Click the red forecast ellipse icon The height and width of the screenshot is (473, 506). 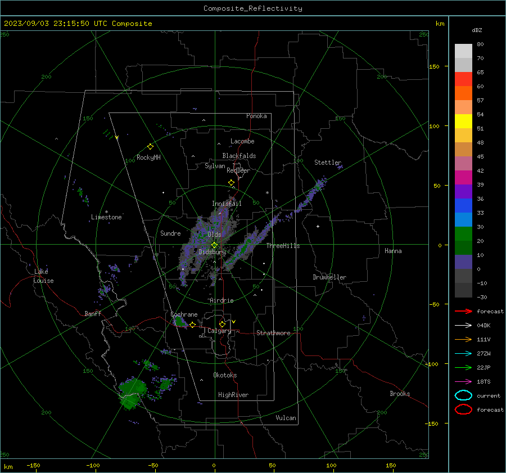(x=463, y=409)
